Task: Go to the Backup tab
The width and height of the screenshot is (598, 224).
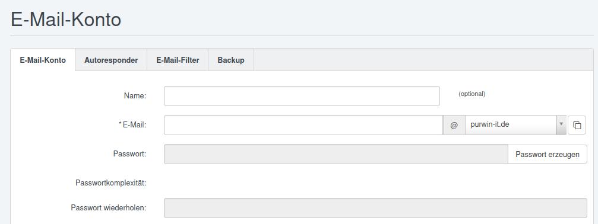Action: (x=231, y=60)
